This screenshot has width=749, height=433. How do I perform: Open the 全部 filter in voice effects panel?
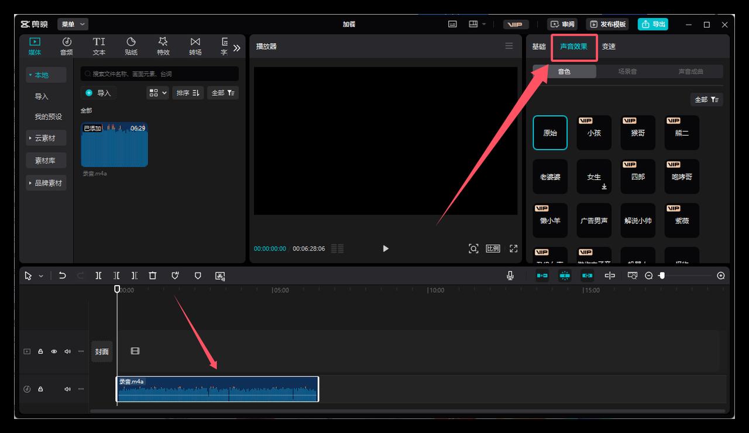pos(706,100)
